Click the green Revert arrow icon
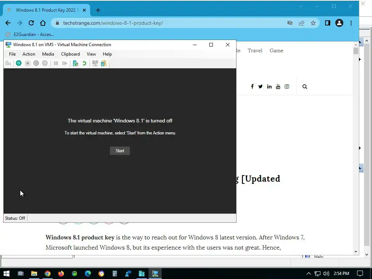The height and width of the screenshot is (279, 372). pos(84,63)
